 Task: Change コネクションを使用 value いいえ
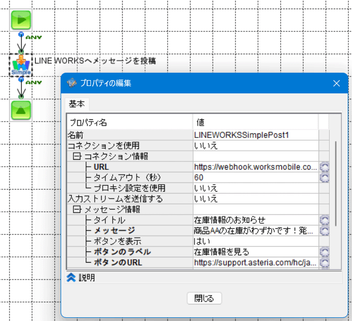pyautogui.click(x=256, y=145)
